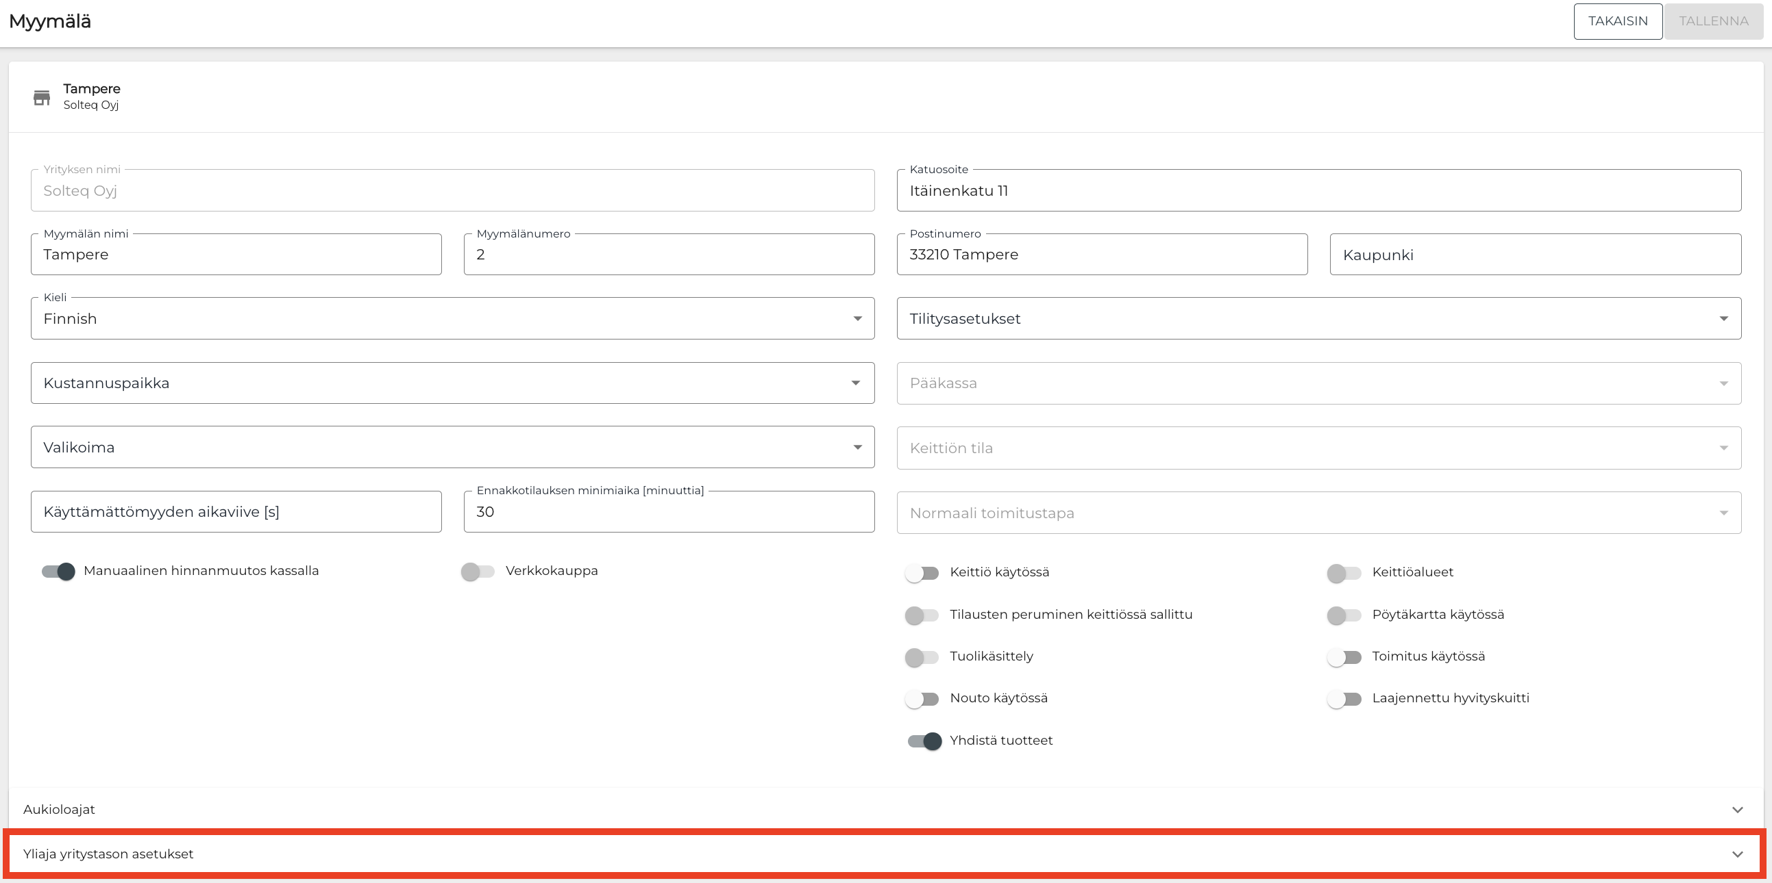Click the Takaisin button
The height and width of the screenshot is (883, 1772).
pos(1617,21)
